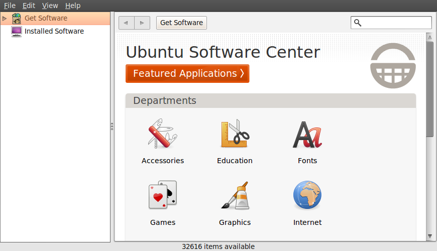
Task: Click the back navigation arrow button
Action: pos(126,23)
